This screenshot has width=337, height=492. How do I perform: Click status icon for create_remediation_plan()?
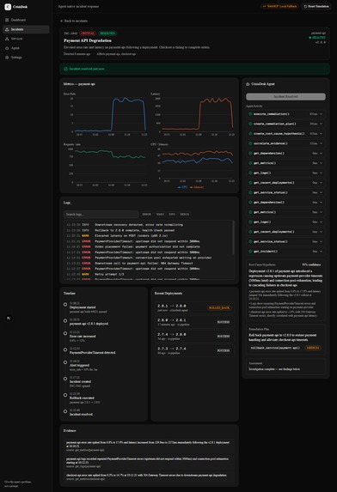250,124
